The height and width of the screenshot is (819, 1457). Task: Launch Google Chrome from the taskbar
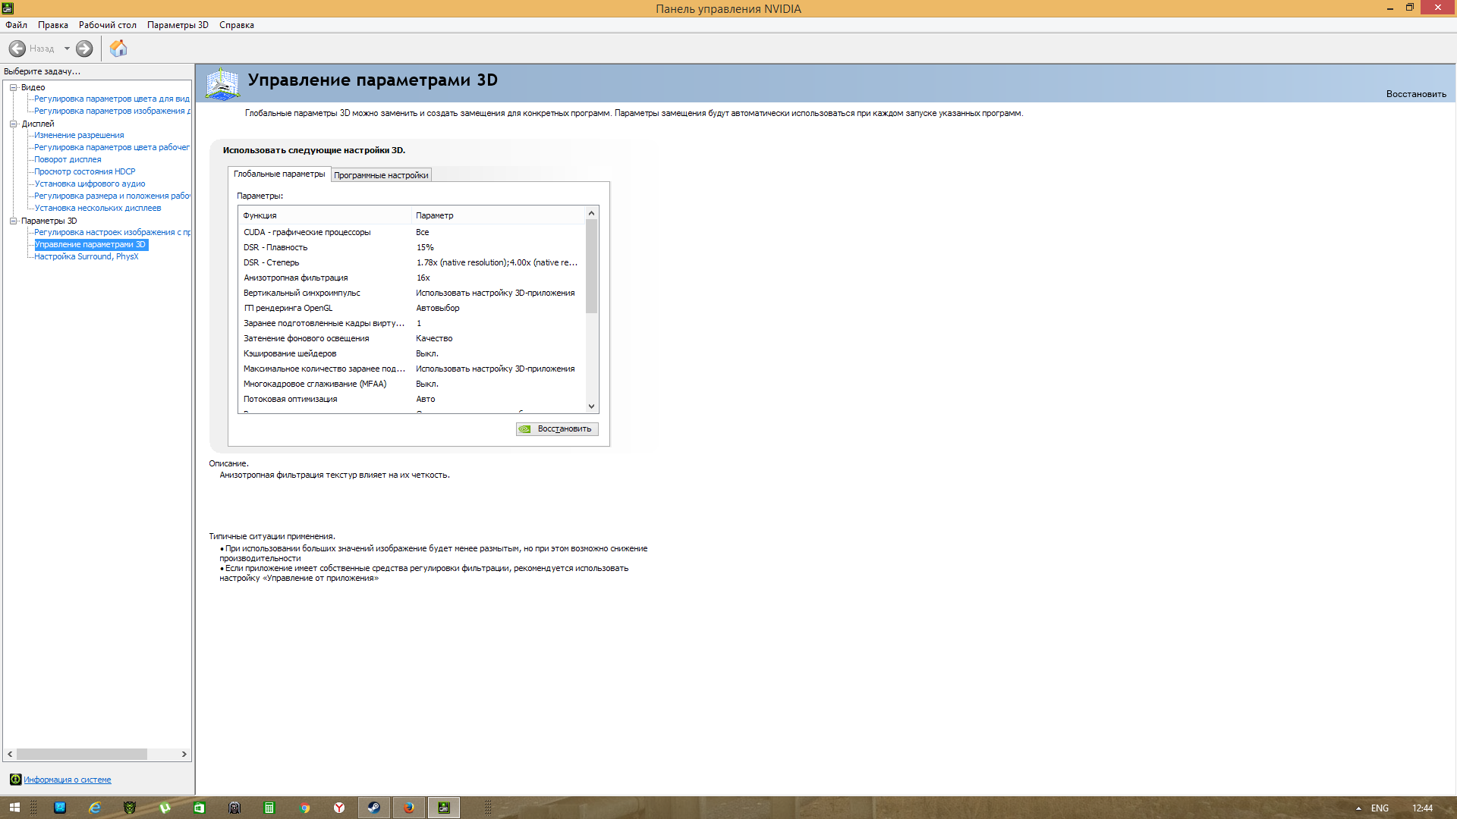pyautogui.click(x=304, y=808)
